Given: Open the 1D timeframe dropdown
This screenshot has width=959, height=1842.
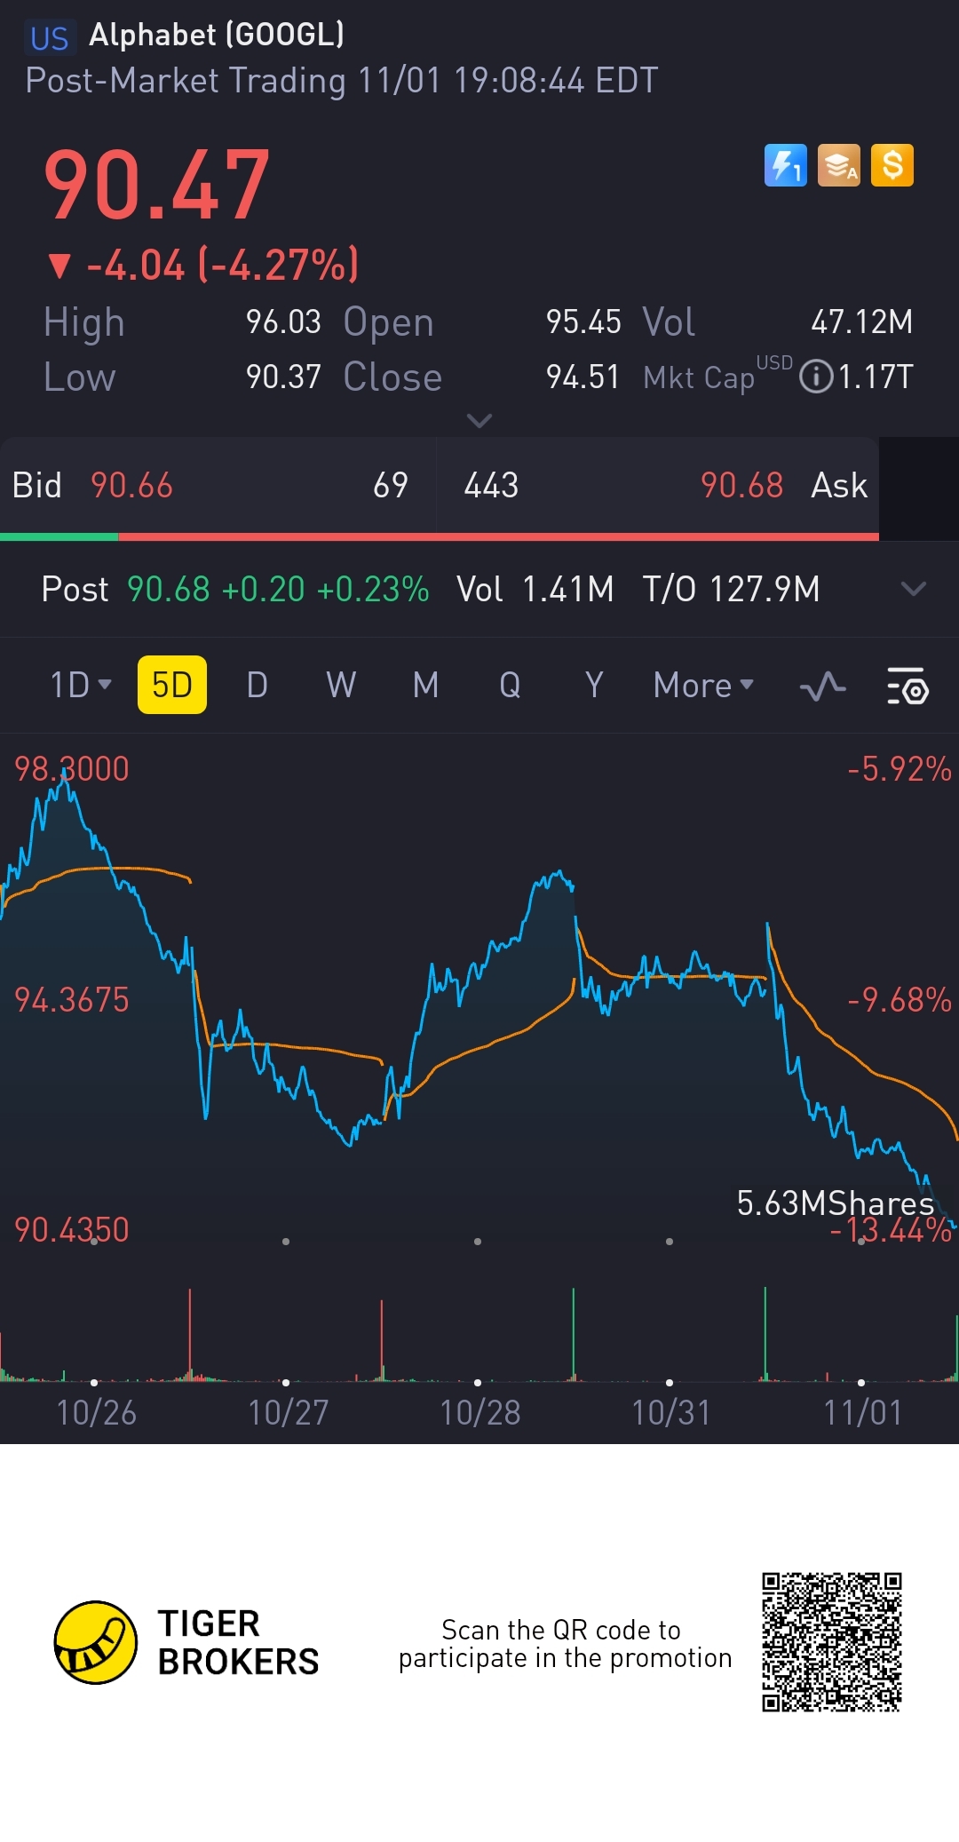Looking at the screenshot, I should tap(81, 685).
